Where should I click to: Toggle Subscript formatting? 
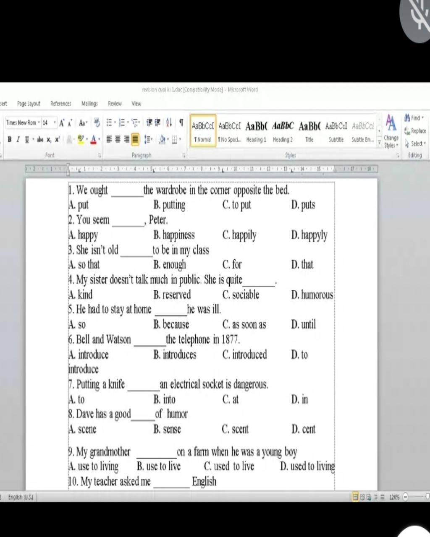click(49, 140)
